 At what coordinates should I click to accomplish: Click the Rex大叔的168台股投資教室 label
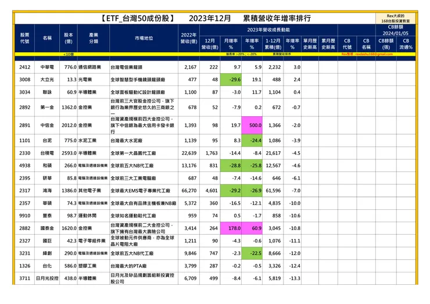[x=396, y=19]
